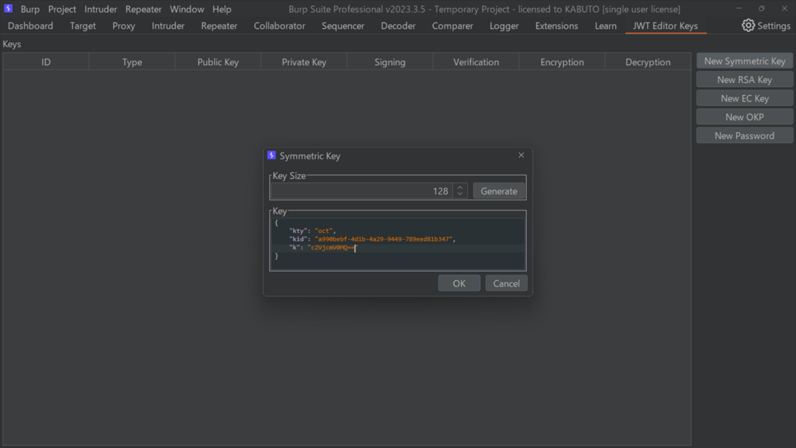Click the Signing column header

390,62
